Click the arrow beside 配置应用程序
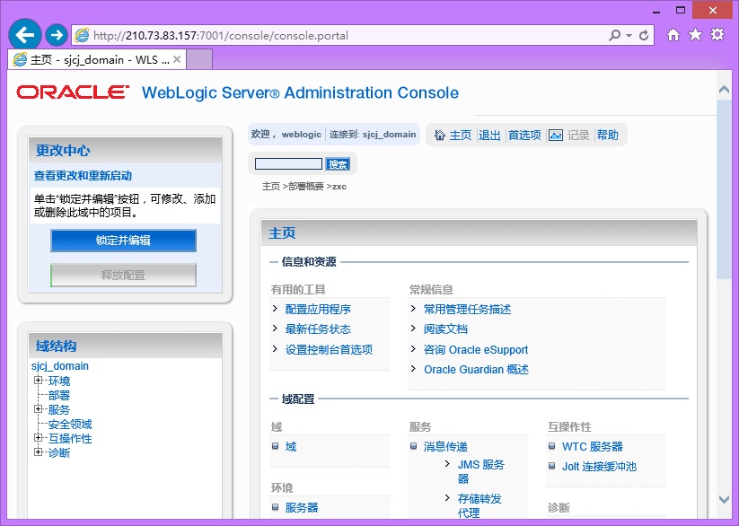This screenshot has width=739, height=526. point(276,308)
